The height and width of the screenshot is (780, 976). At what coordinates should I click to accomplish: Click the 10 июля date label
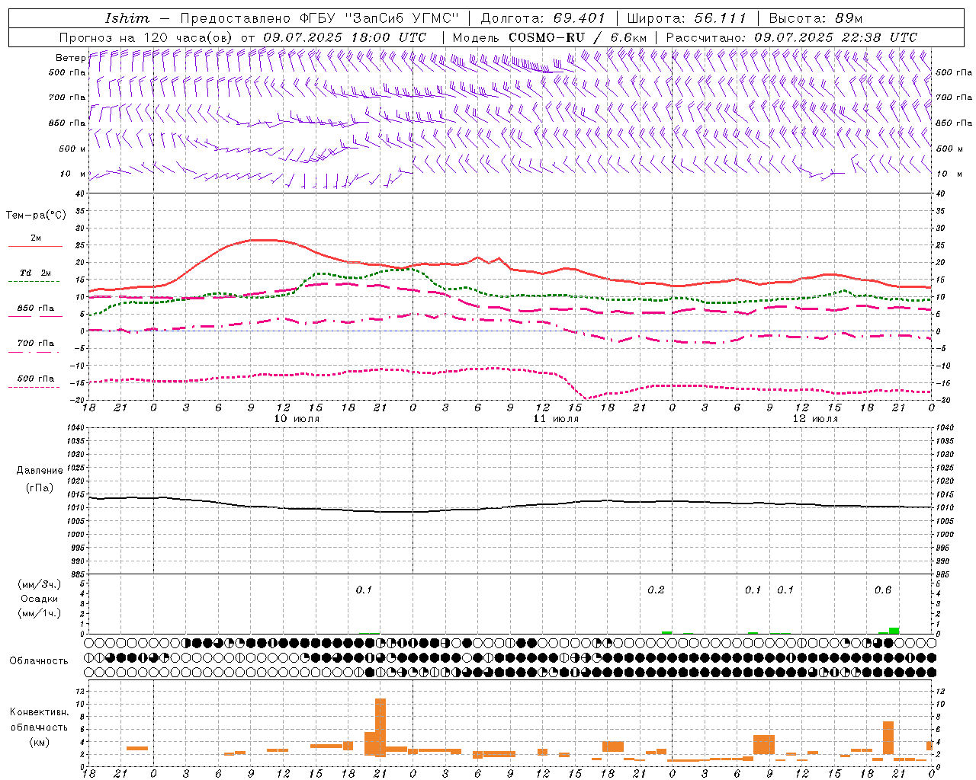(297, 419)
